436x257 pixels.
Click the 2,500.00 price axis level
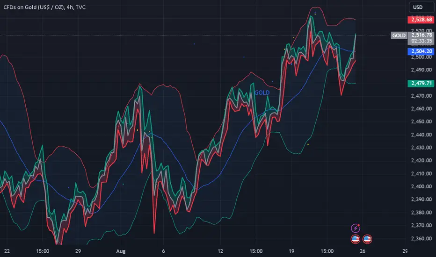(421, 57)
